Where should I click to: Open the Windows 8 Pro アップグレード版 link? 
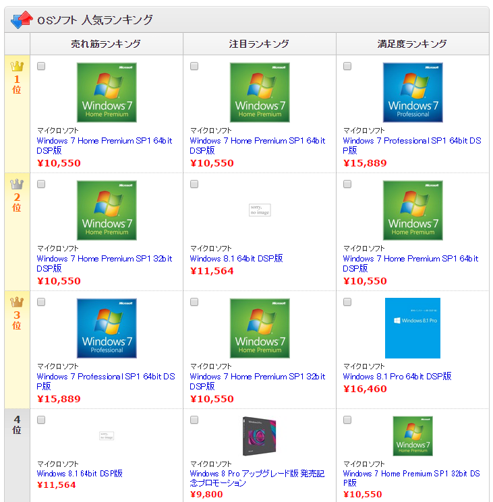click(257, 478)
